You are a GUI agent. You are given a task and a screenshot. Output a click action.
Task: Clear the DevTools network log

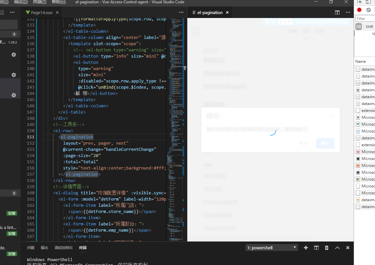click(368, 10)
